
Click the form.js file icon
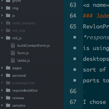(x=13, y=53)
